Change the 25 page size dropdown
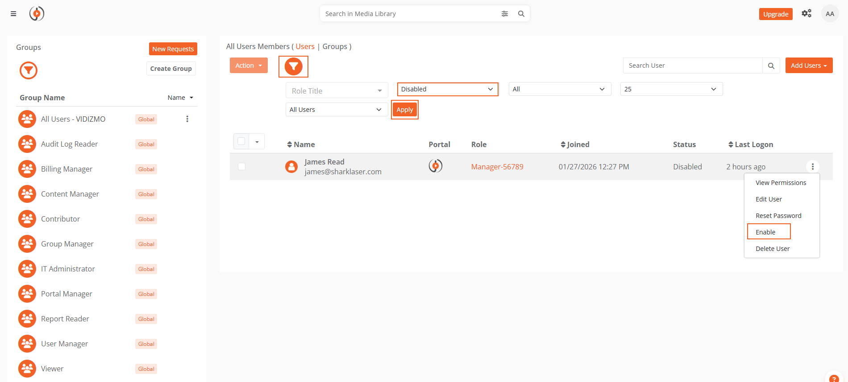 [671, 89]
